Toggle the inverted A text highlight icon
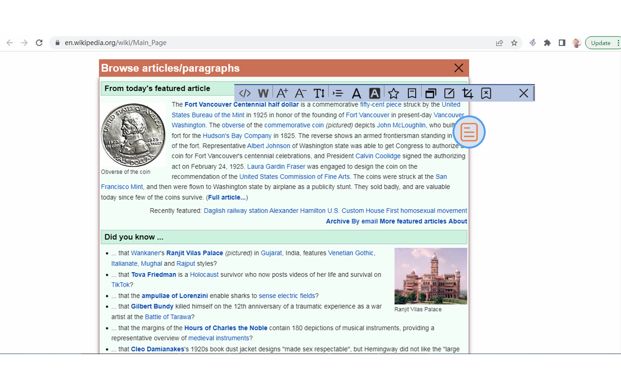Viewport: 621px width, 388px height. (x=375, y=93)
